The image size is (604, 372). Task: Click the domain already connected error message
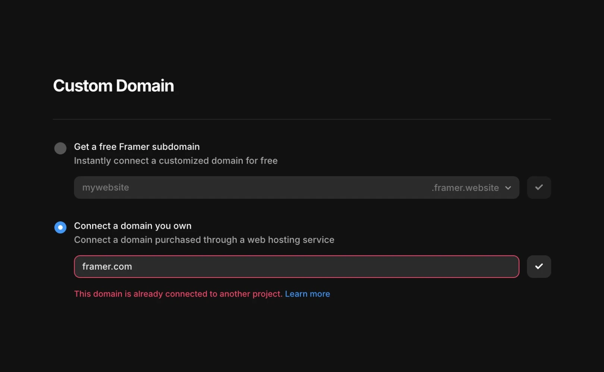click(178, 294)
